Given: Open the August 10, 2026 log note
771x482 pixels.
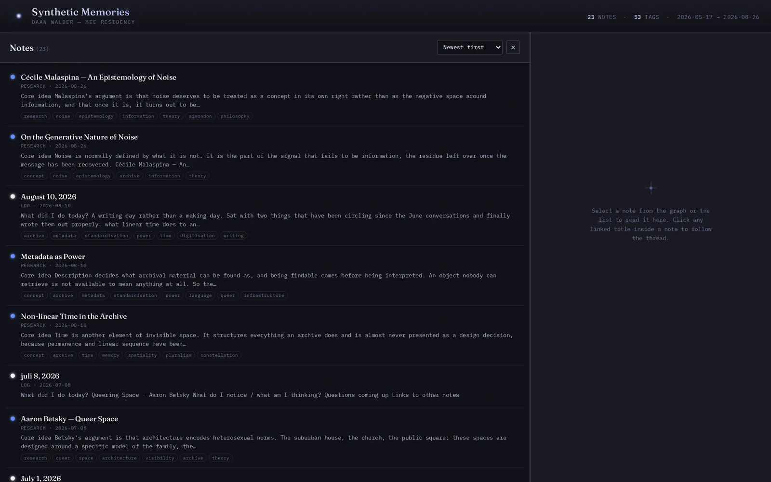Looking at the screenshot, I should [x=48, y=197].
